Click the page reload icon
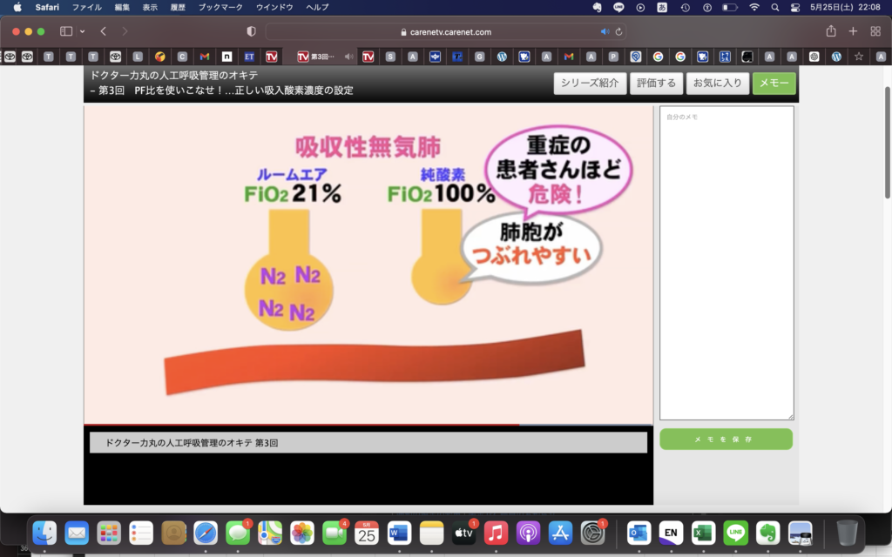The image size is (892, 557). point(618,31)
